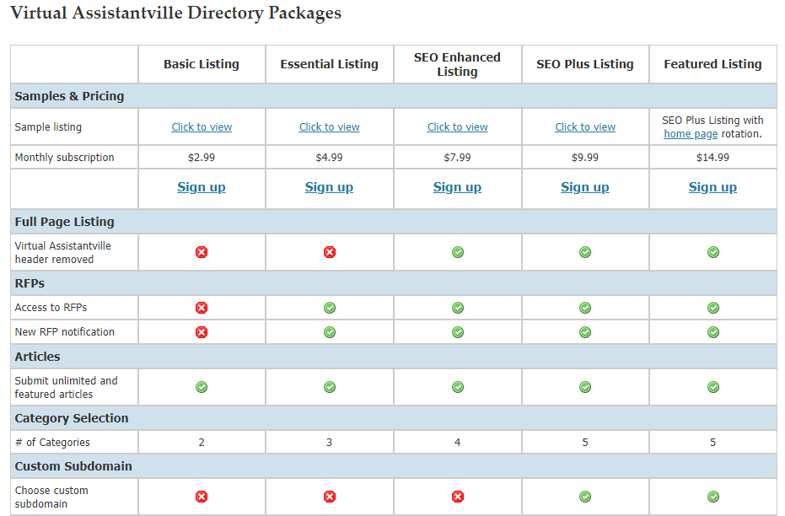Click the $7.99 monthly price

click(458, 157)
